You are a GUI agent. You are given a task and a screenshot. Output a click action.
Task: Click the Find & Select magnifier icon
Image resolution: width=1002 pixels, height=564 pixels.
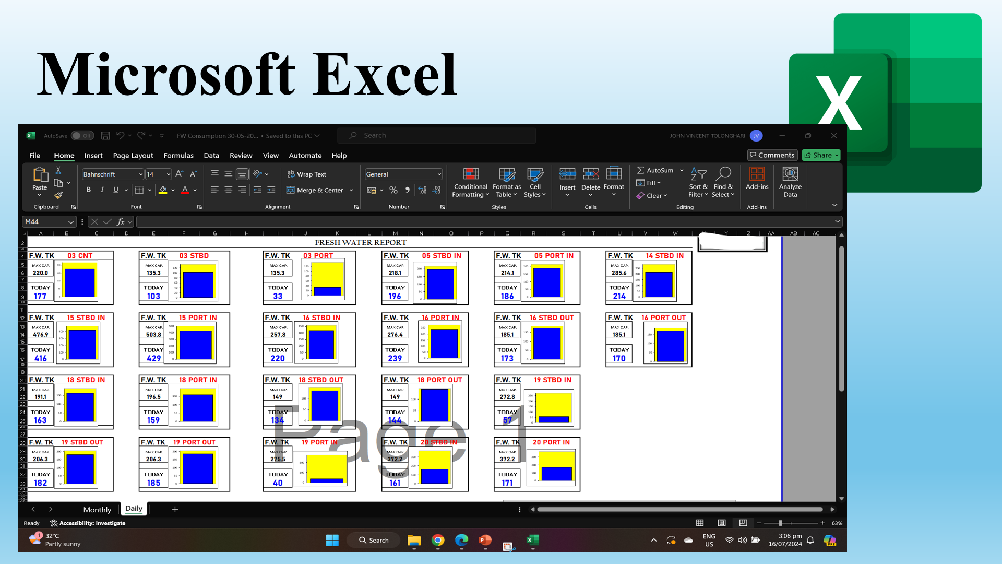pos(723,174)
